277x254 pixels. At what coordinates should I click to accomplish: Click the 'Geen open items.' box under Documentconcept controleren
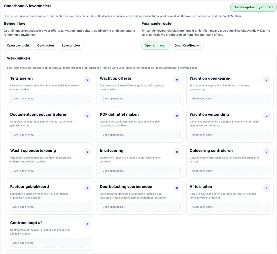point(50,135)
